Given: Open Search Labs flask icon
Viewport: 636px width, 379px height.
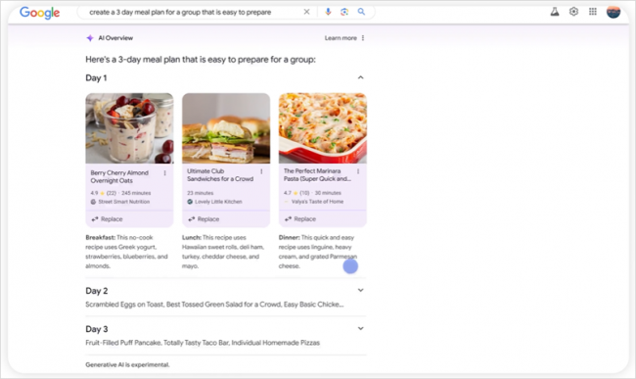Looking at the screenshot, I should click(555, 12).
